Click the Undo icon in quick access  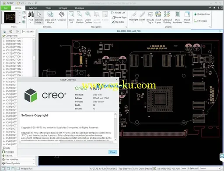coord(23,3)
